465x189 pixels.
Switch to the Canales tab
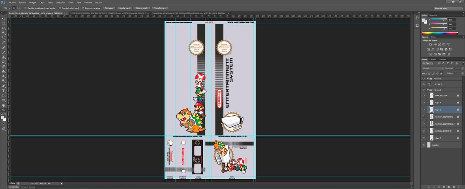[x=433, y=59]
